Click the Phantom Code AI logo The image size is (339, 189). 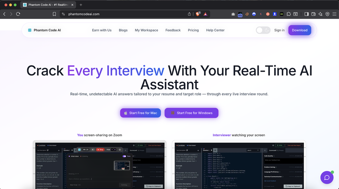coord(44,30)
